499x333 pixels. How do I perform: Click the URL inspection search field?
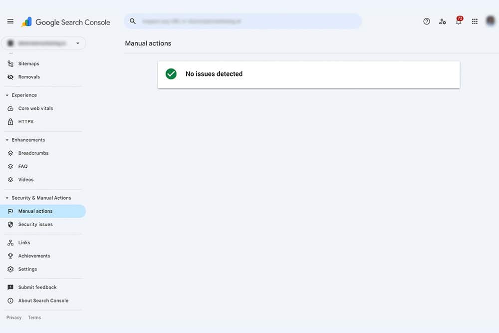click(x=243, y=21)
